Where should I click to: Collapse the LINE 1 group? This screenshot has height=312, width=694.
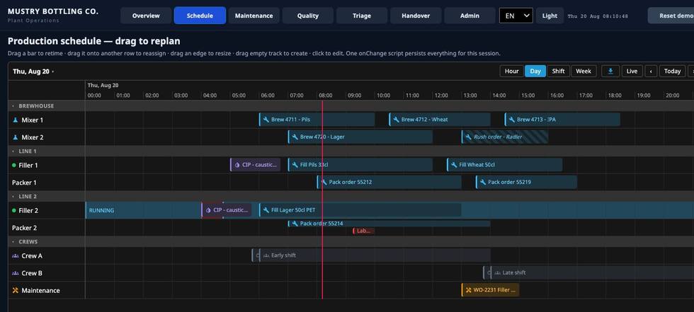pos(13,151)
